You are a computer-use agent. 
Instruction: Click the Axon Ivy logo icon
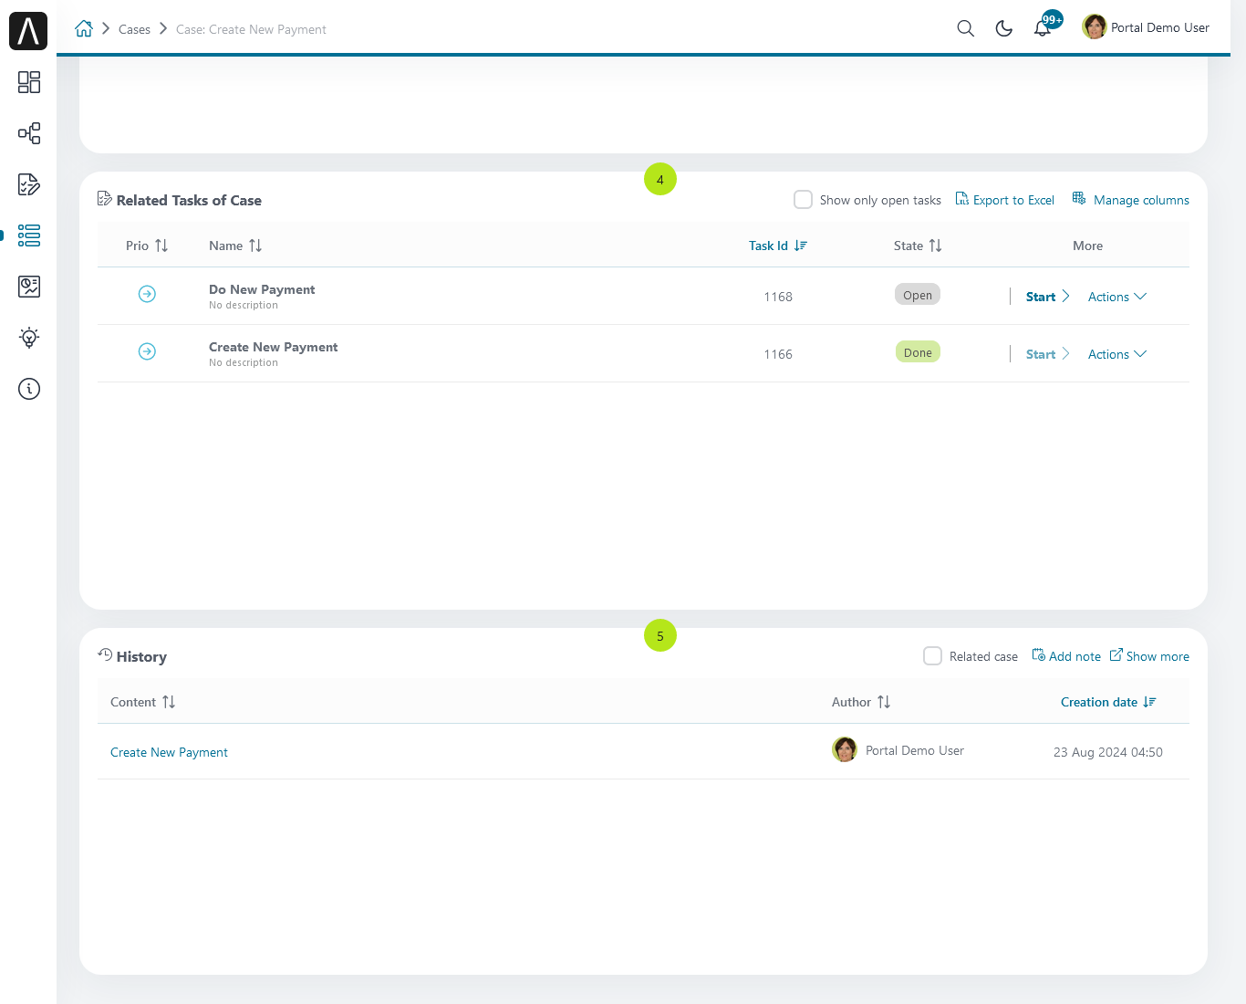(x=28, y=31)
